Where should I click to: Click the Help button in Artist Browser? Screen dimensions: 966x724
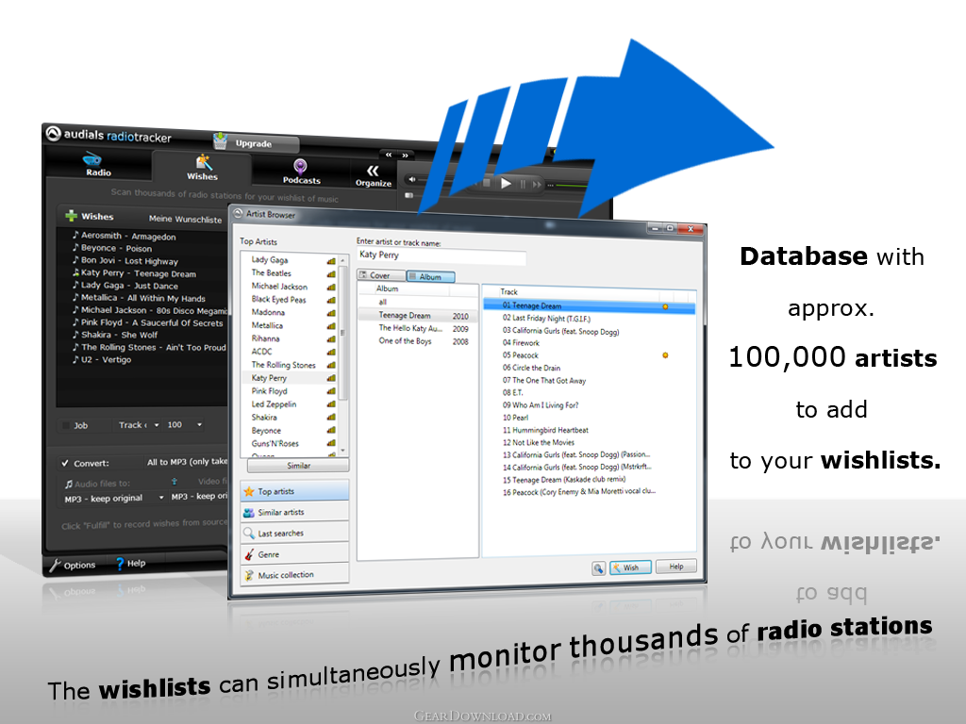675,566
